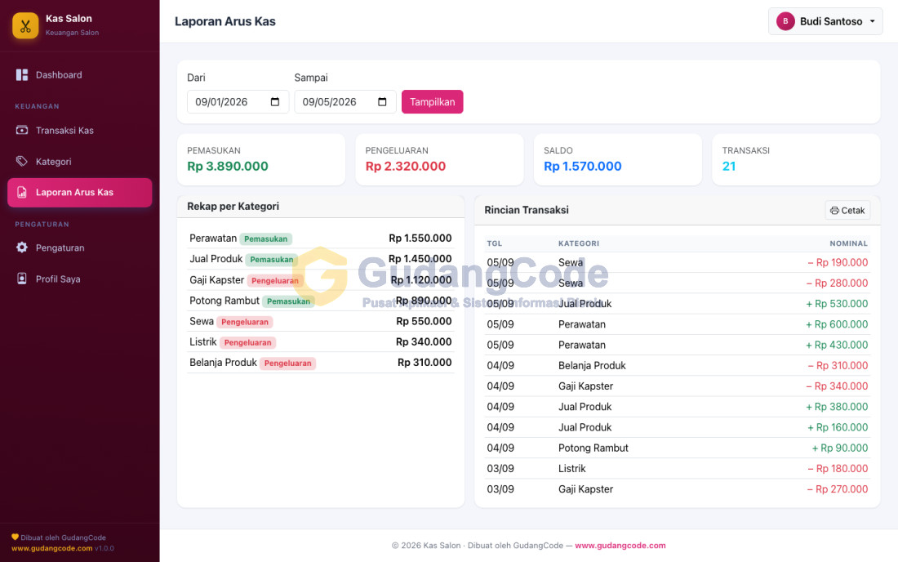The image size is (898, 562).
Task: Click the Gaji Kapster recap row label
Action: pyautogui.click(x=216, y=280)
